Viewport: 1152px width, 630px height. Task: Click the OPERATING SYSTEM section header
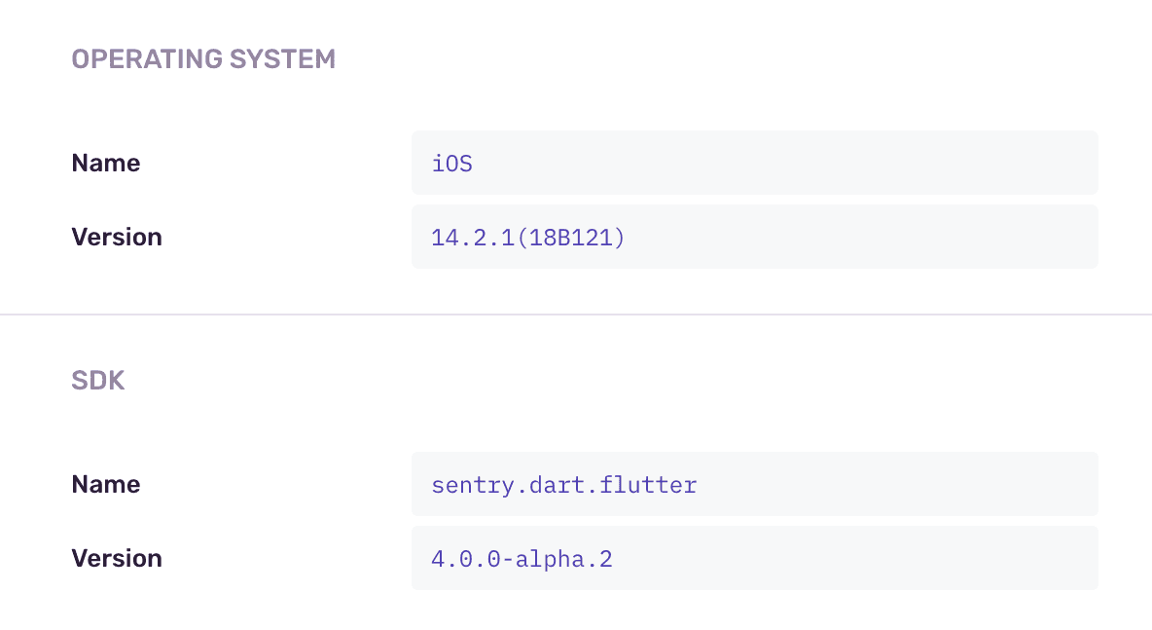(x=203, y=58)
